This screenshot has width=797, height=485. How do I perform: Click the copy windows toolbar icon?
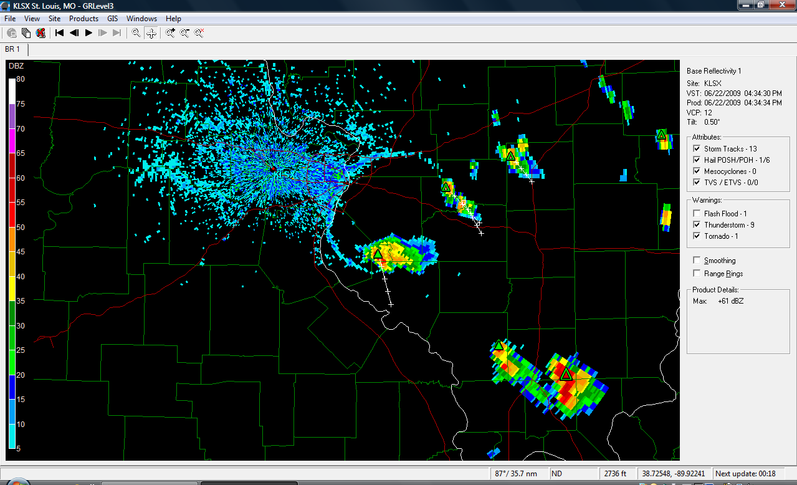pos(26,33)
